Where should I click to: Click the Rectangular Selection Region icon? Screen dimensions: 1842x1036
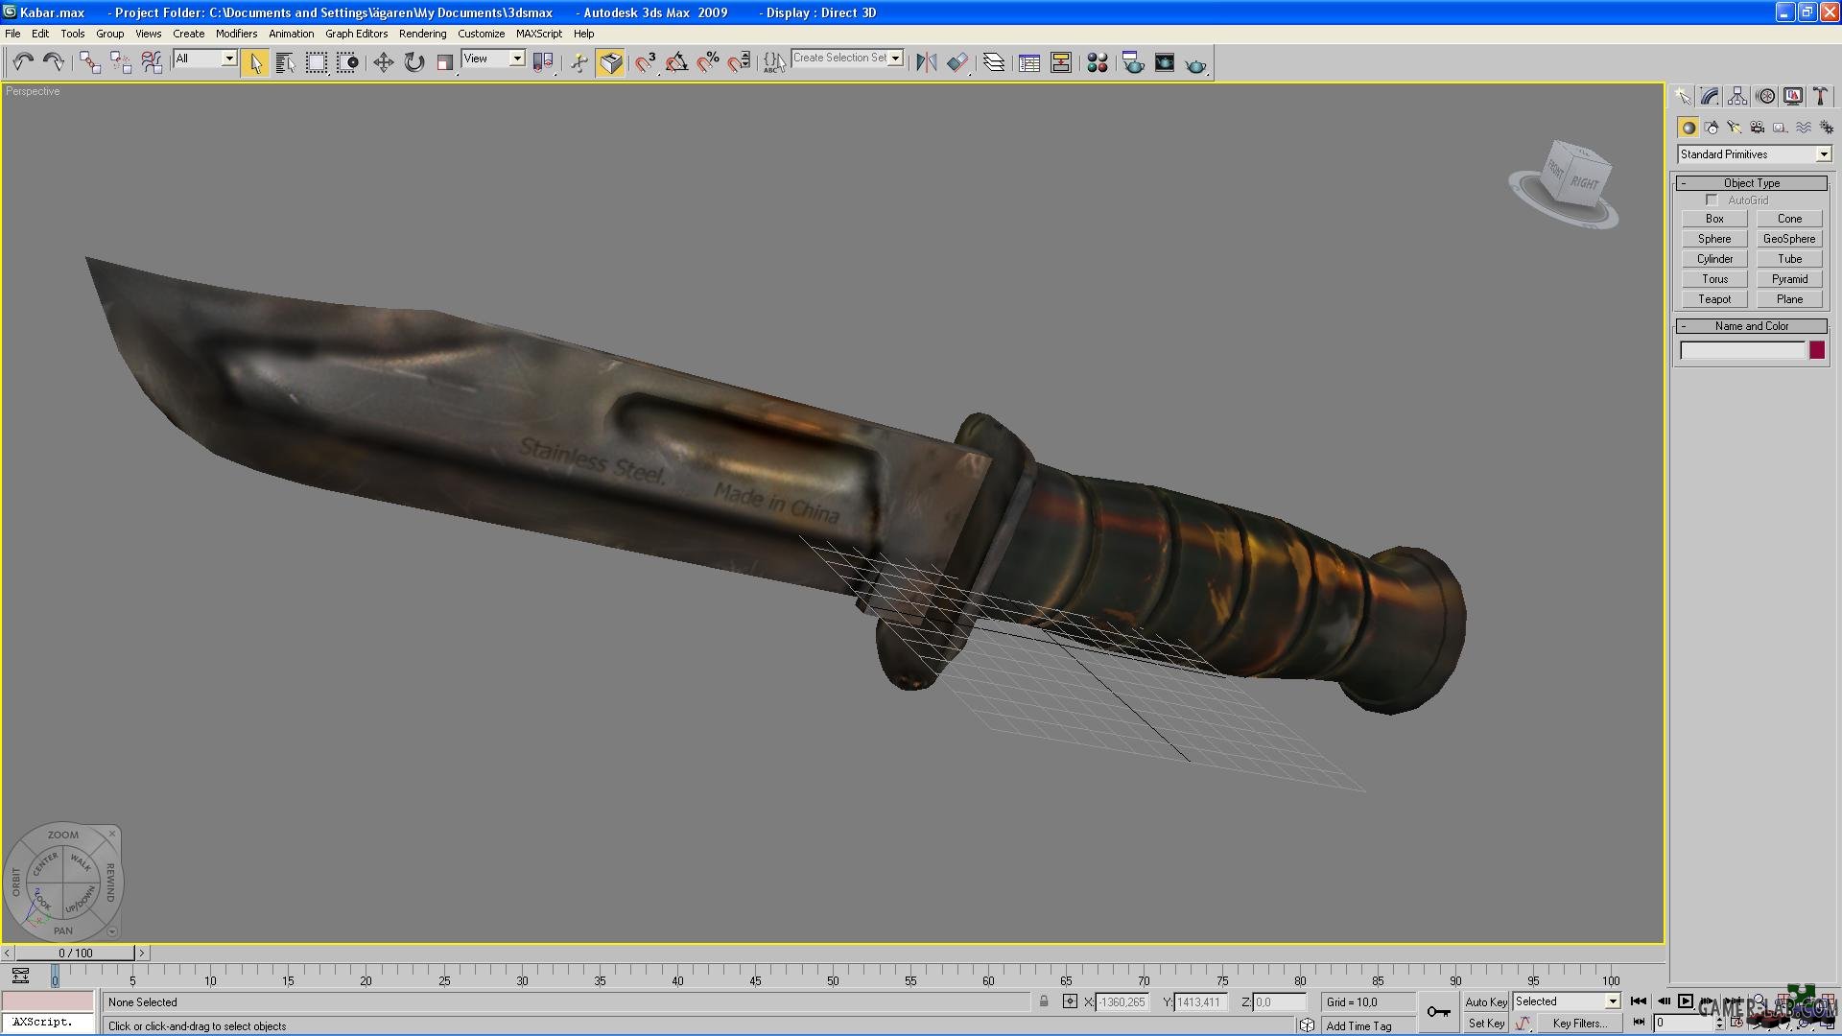(x=316, y=62)
